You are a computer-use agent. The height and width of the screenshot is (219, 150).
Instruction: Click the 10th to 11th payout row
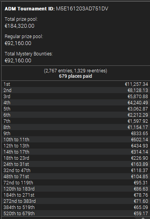click(x=76, y=140)
